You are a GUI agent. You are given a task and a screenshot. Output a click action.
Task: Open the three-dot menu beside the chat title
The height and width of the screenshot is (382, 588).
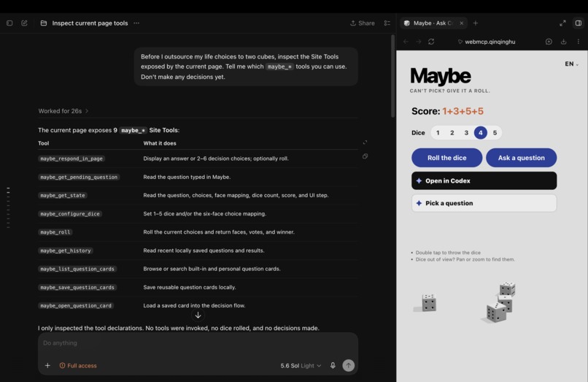point(136,23)
